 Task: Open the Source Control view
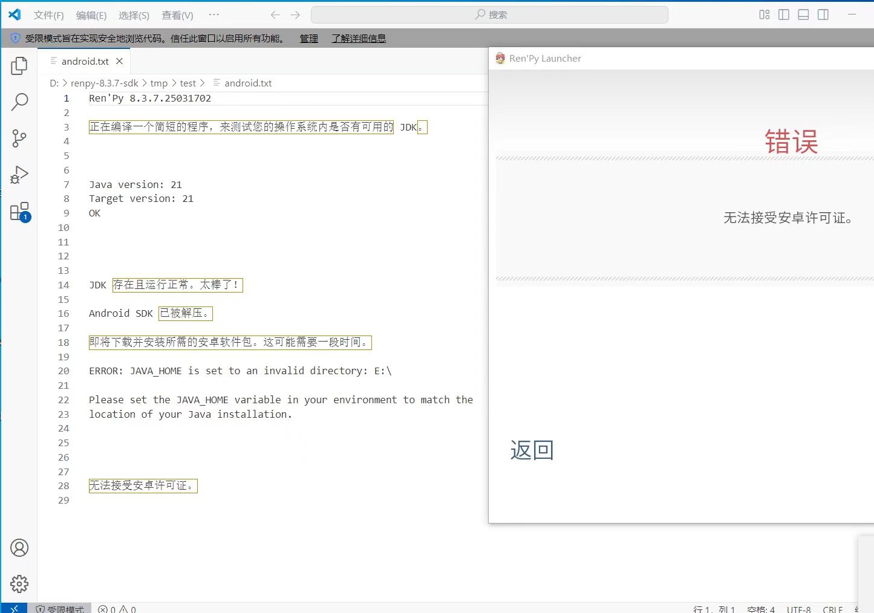(19, 138)
